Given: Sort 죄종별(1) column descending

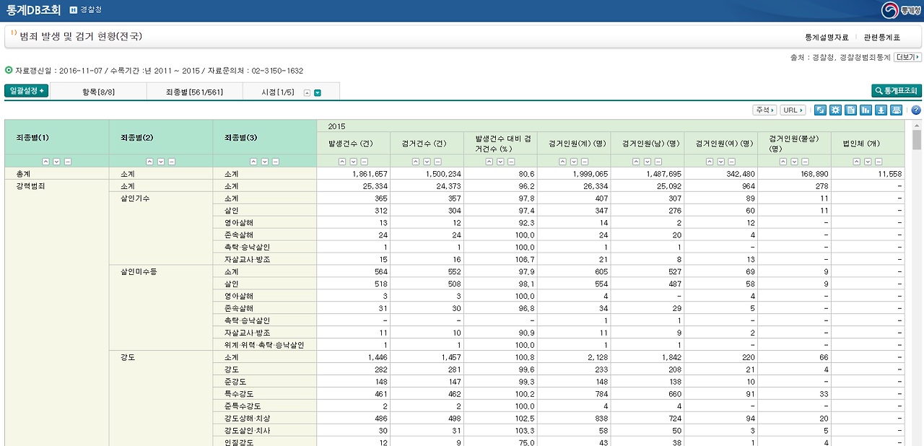Looking at the screenshot, I should click(56, 162).
